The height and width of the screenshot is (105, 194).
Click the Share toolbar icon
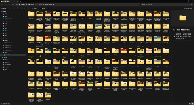[25, 8]
